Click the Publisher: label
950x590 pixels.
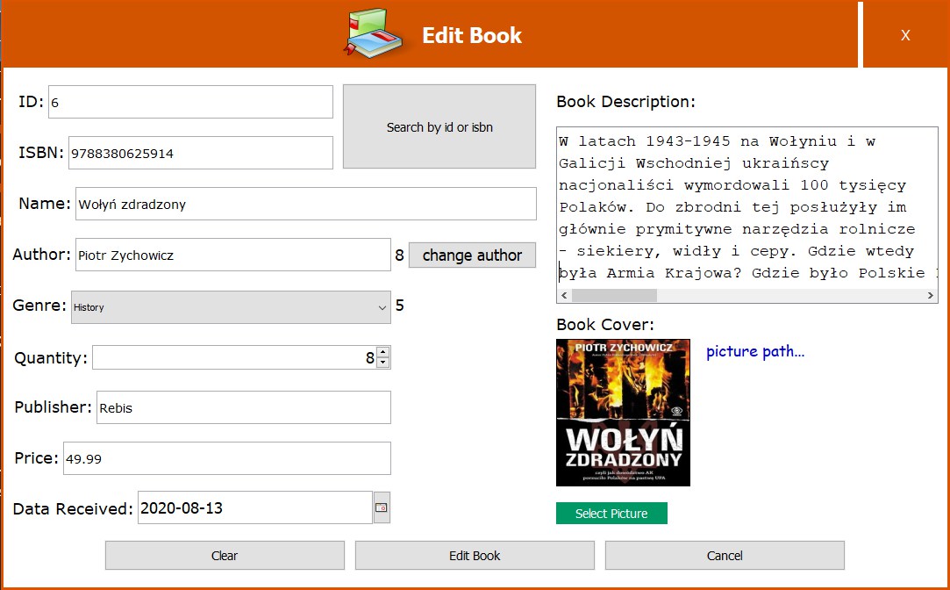click(x=54, y=407)
